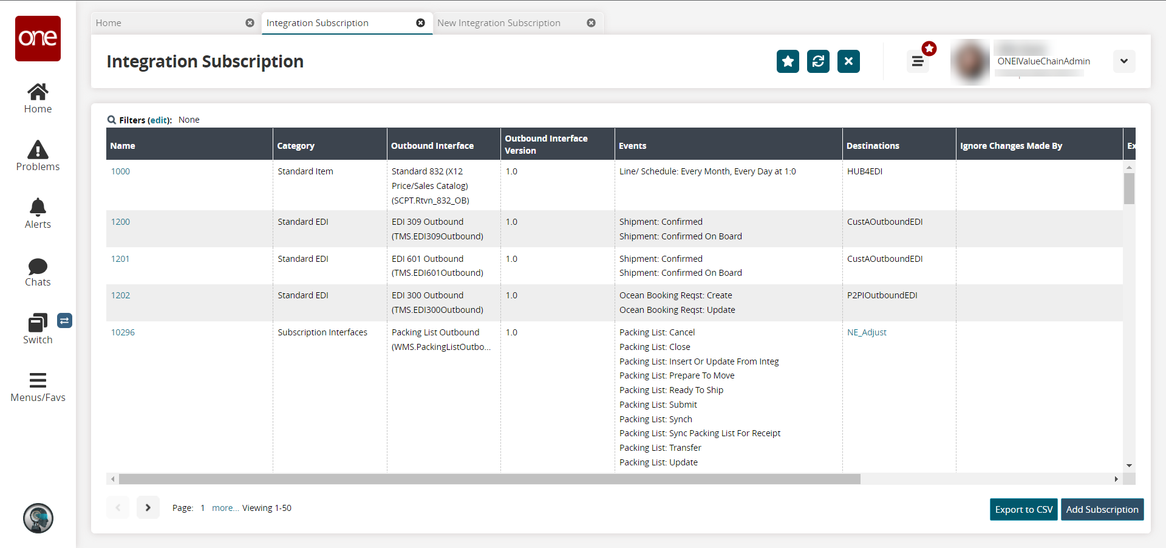Add page to favorites with star button

(788, 61)
